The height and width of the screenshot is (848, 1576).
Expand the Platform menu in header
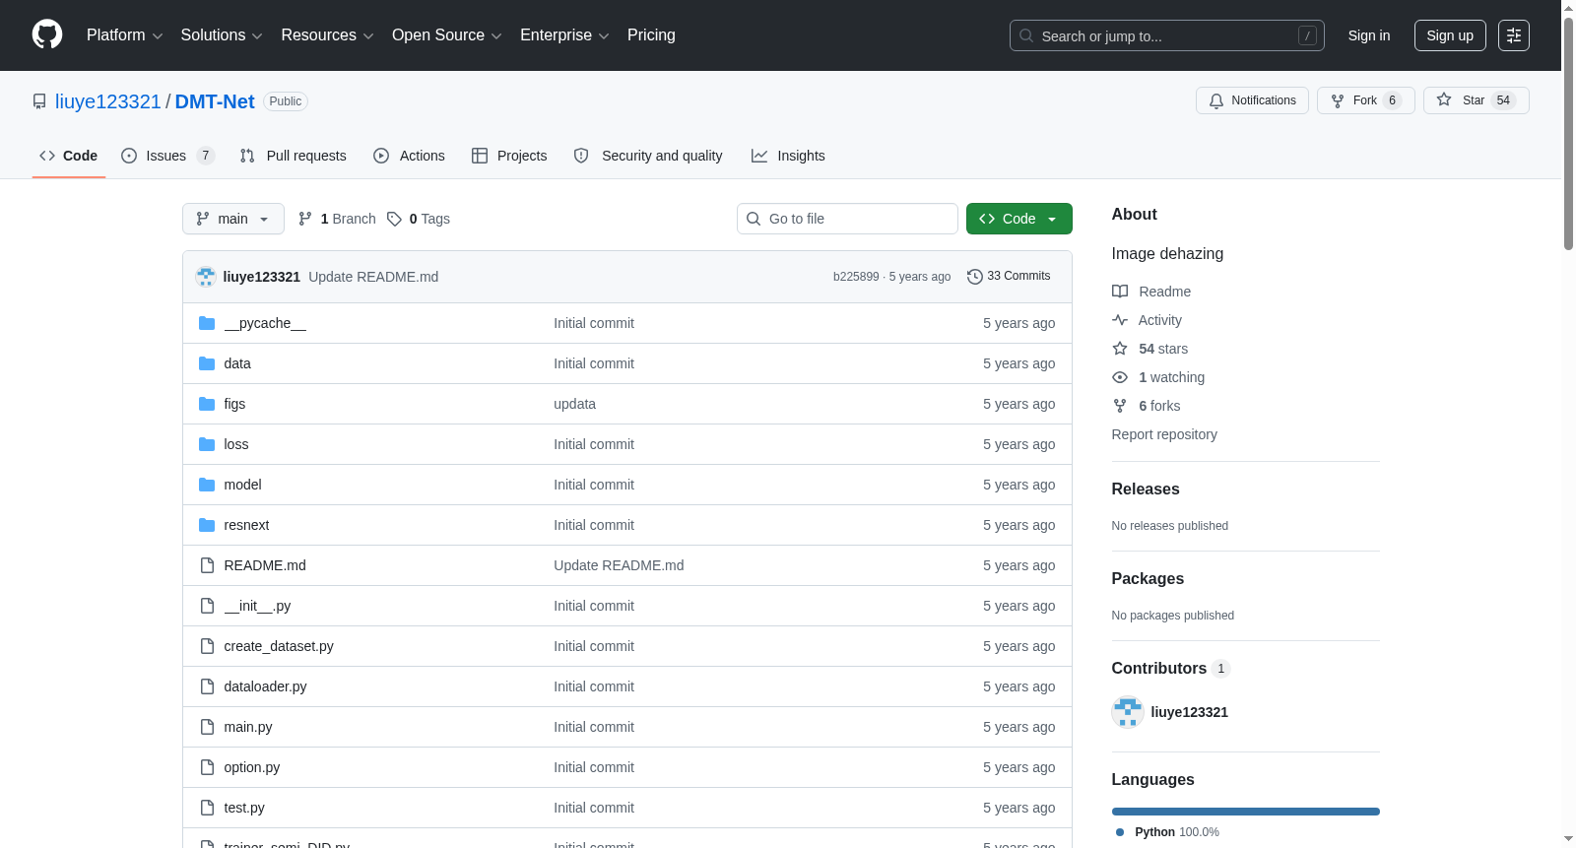click(124, 35)
